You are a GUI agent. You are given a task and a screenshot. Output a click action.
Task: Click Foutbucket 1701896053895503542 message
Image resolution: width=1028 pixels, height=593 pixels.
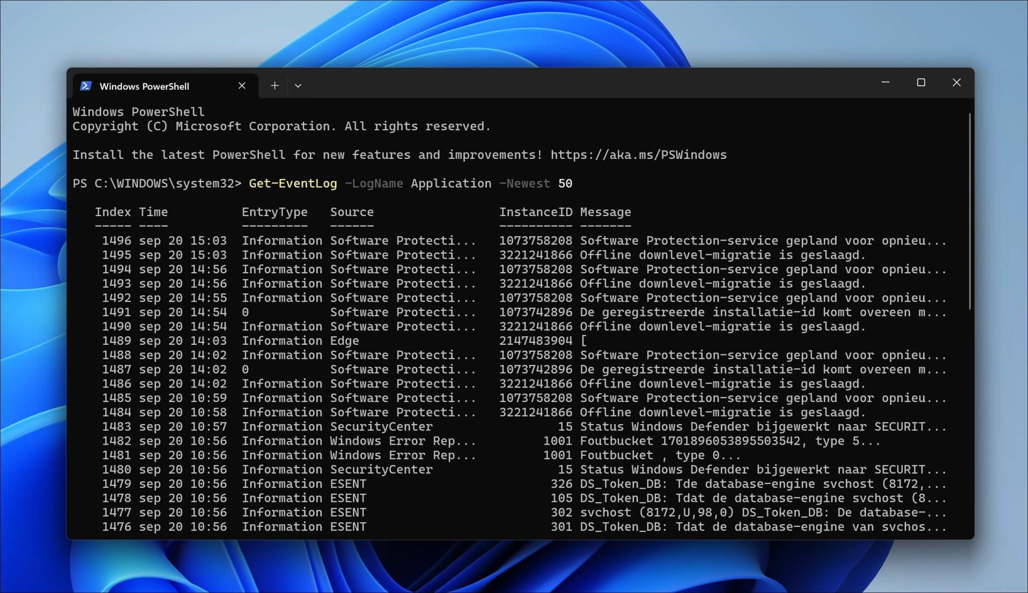point(730,441)
